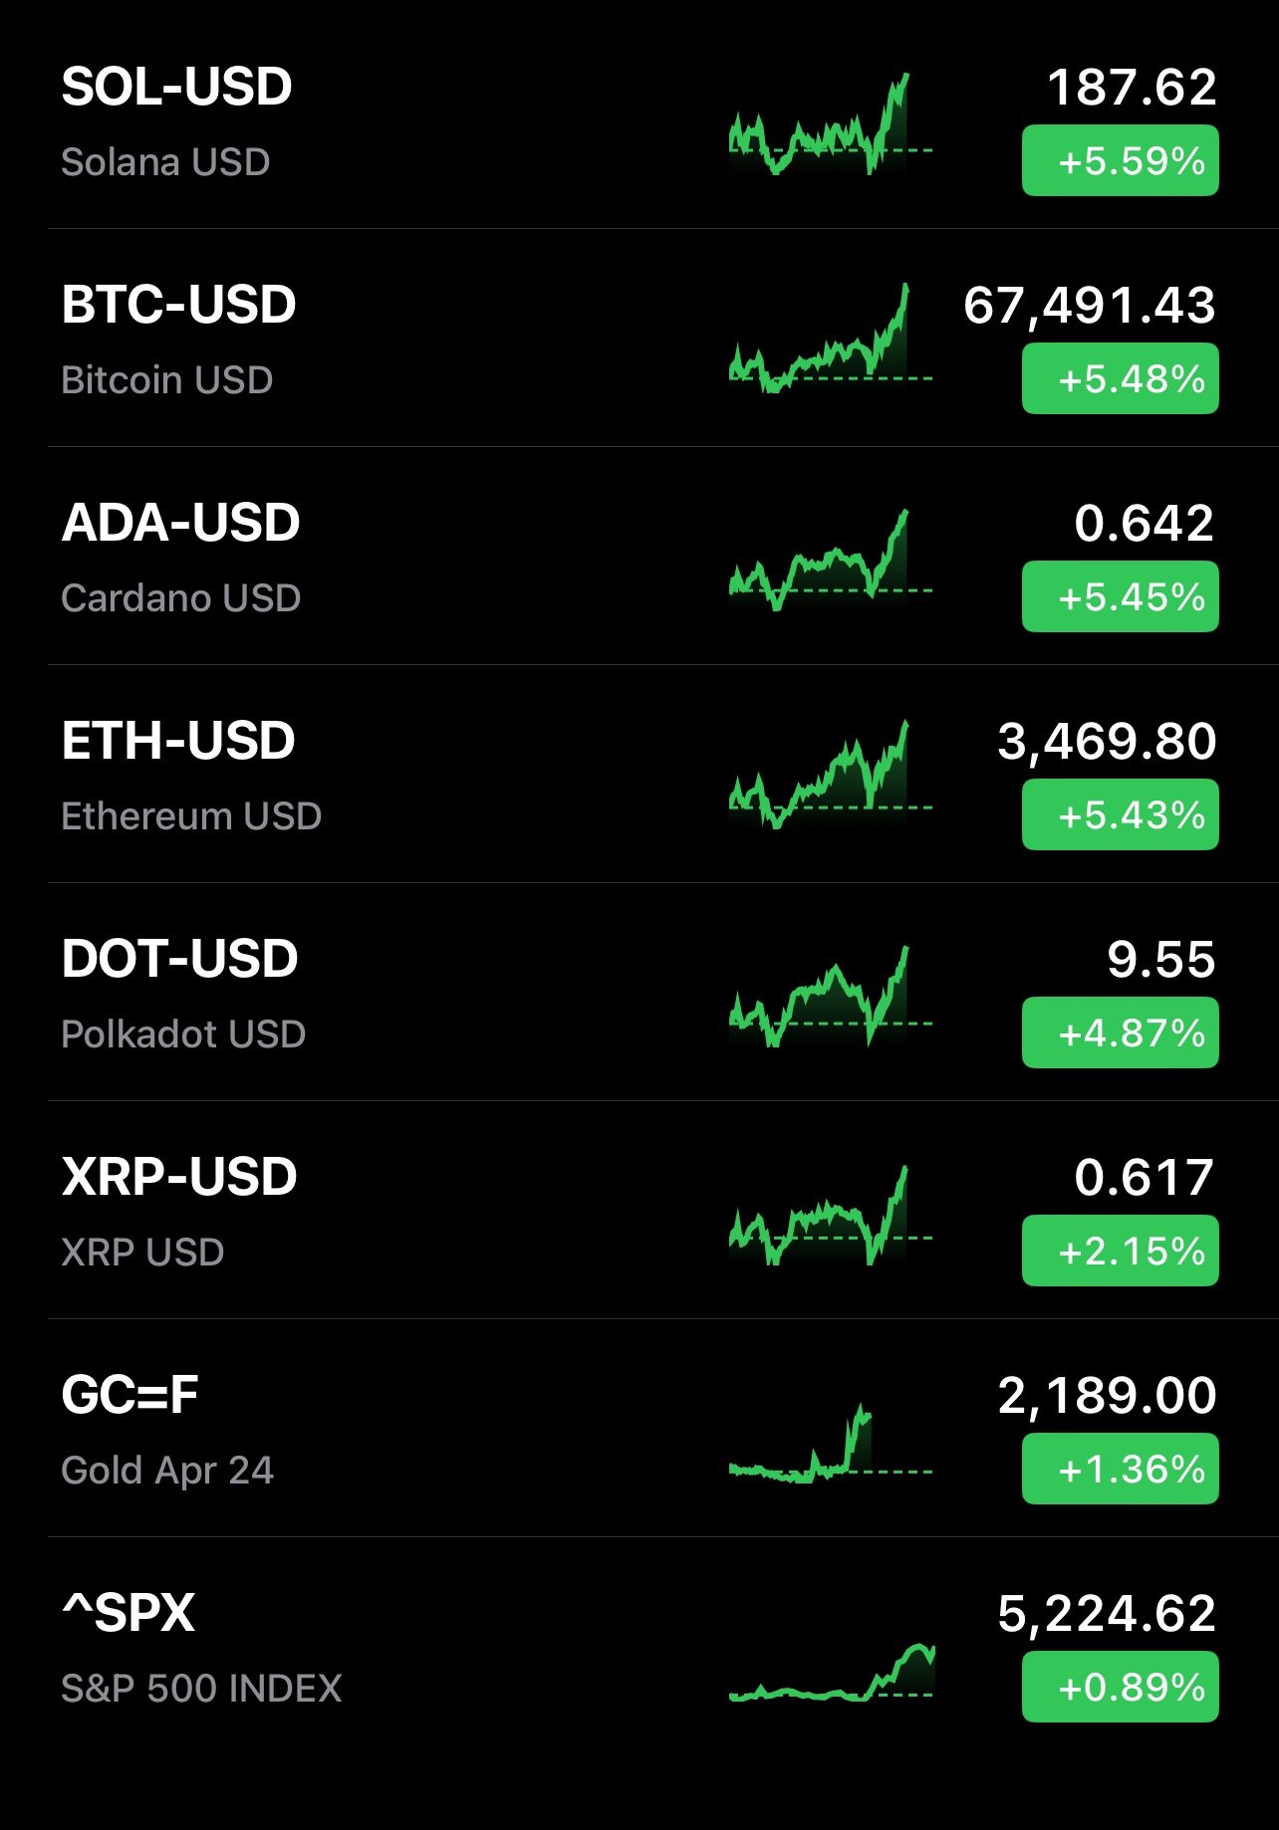The height and width of the screenshot is (1830, 1279).
Task: Select the Gold Apr 24 futures name
Action: pos(167,1471)
